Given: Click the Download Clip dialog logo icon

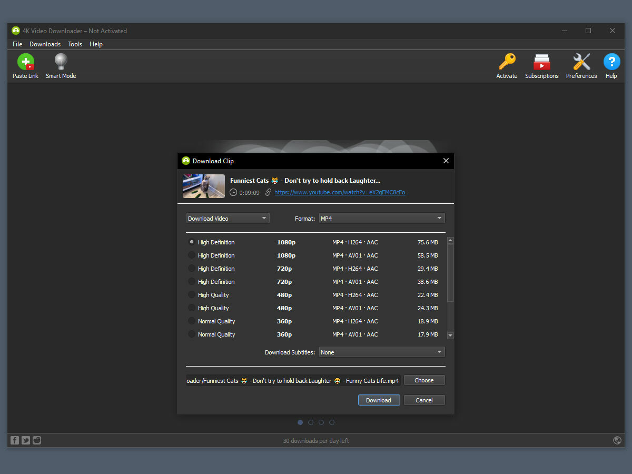Looking at the screenshot, I should 185,161.
